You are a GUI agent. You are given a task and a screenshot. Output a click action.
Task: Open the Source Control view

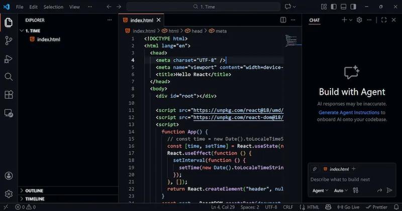[x=9, y=41]
